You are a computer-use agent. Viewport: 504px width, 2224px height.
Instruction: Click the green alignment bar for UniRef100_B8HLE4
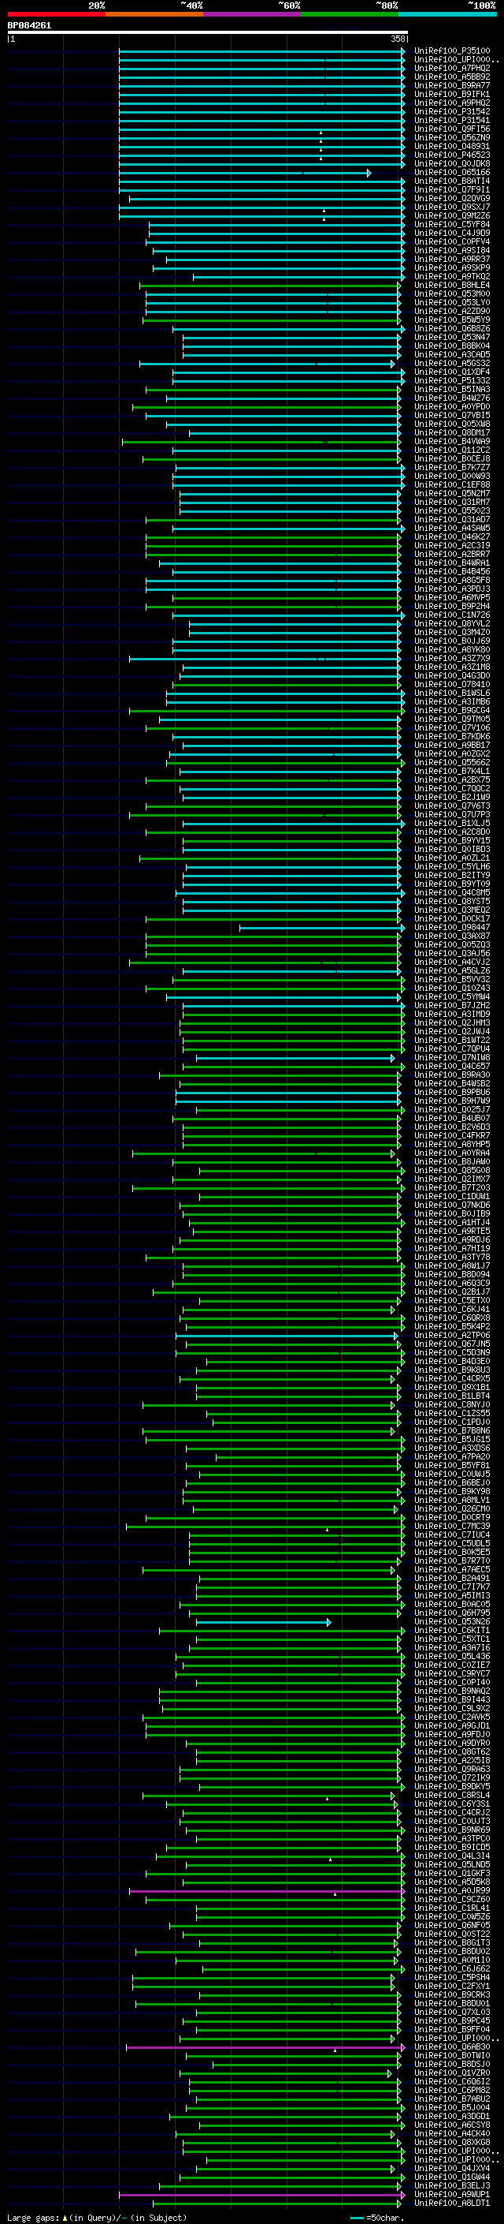point(271,285)
